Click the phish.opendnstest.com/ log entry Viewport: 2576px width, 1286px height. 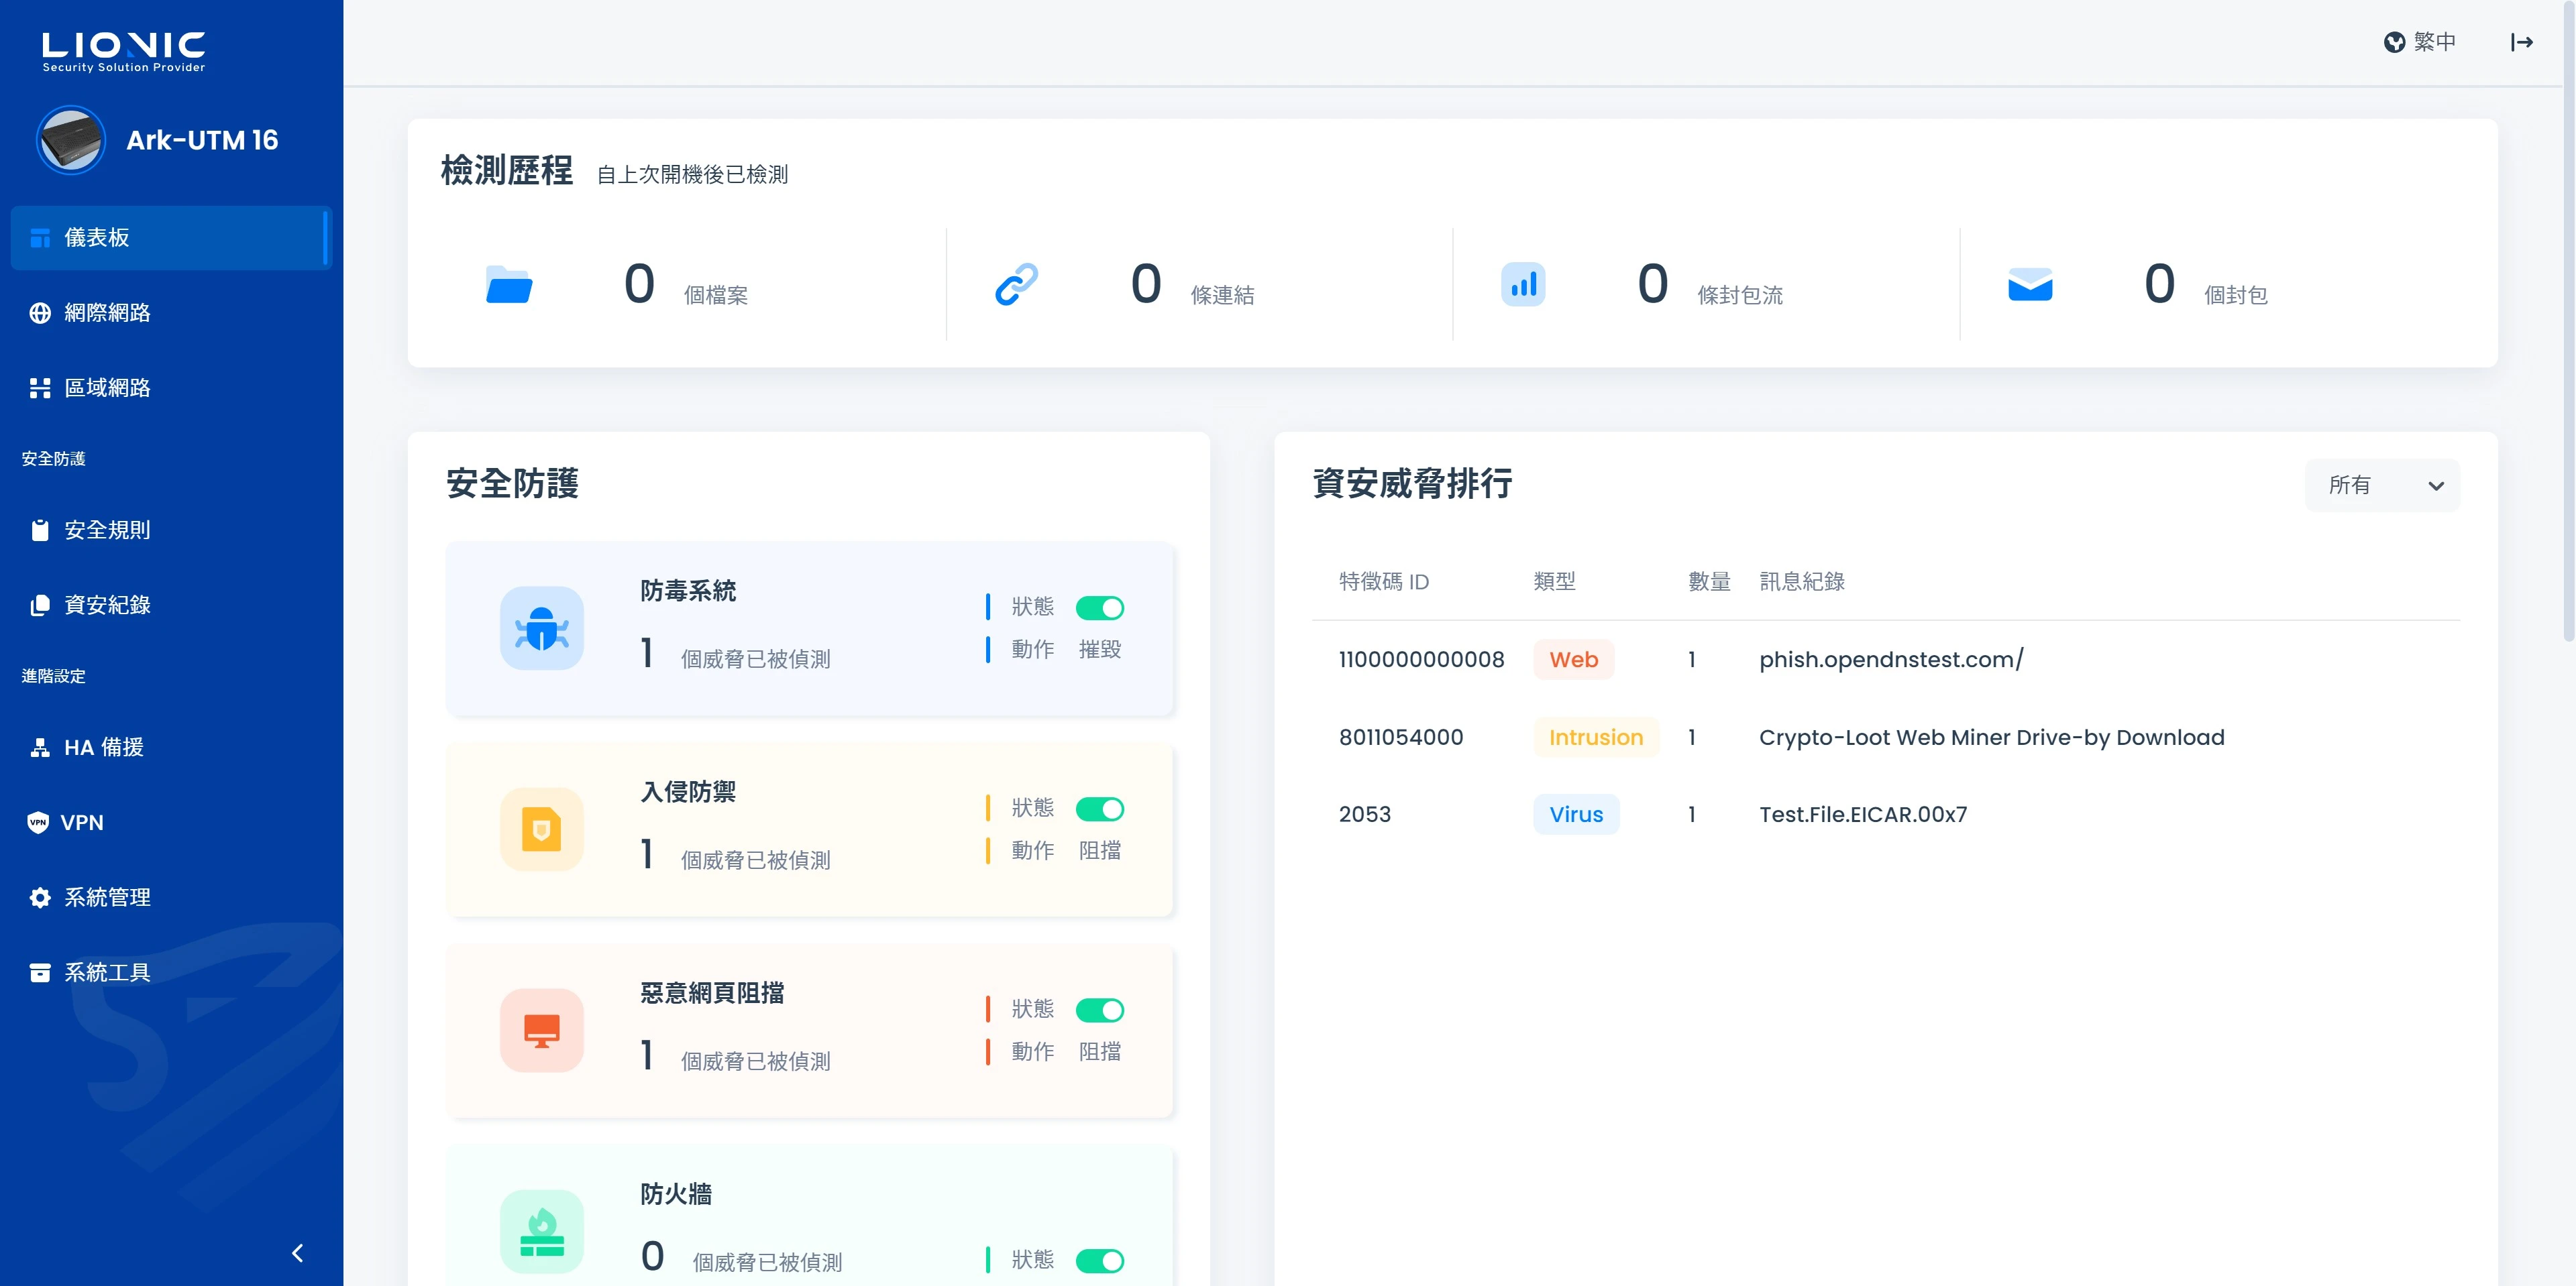tap(1890, 660)
